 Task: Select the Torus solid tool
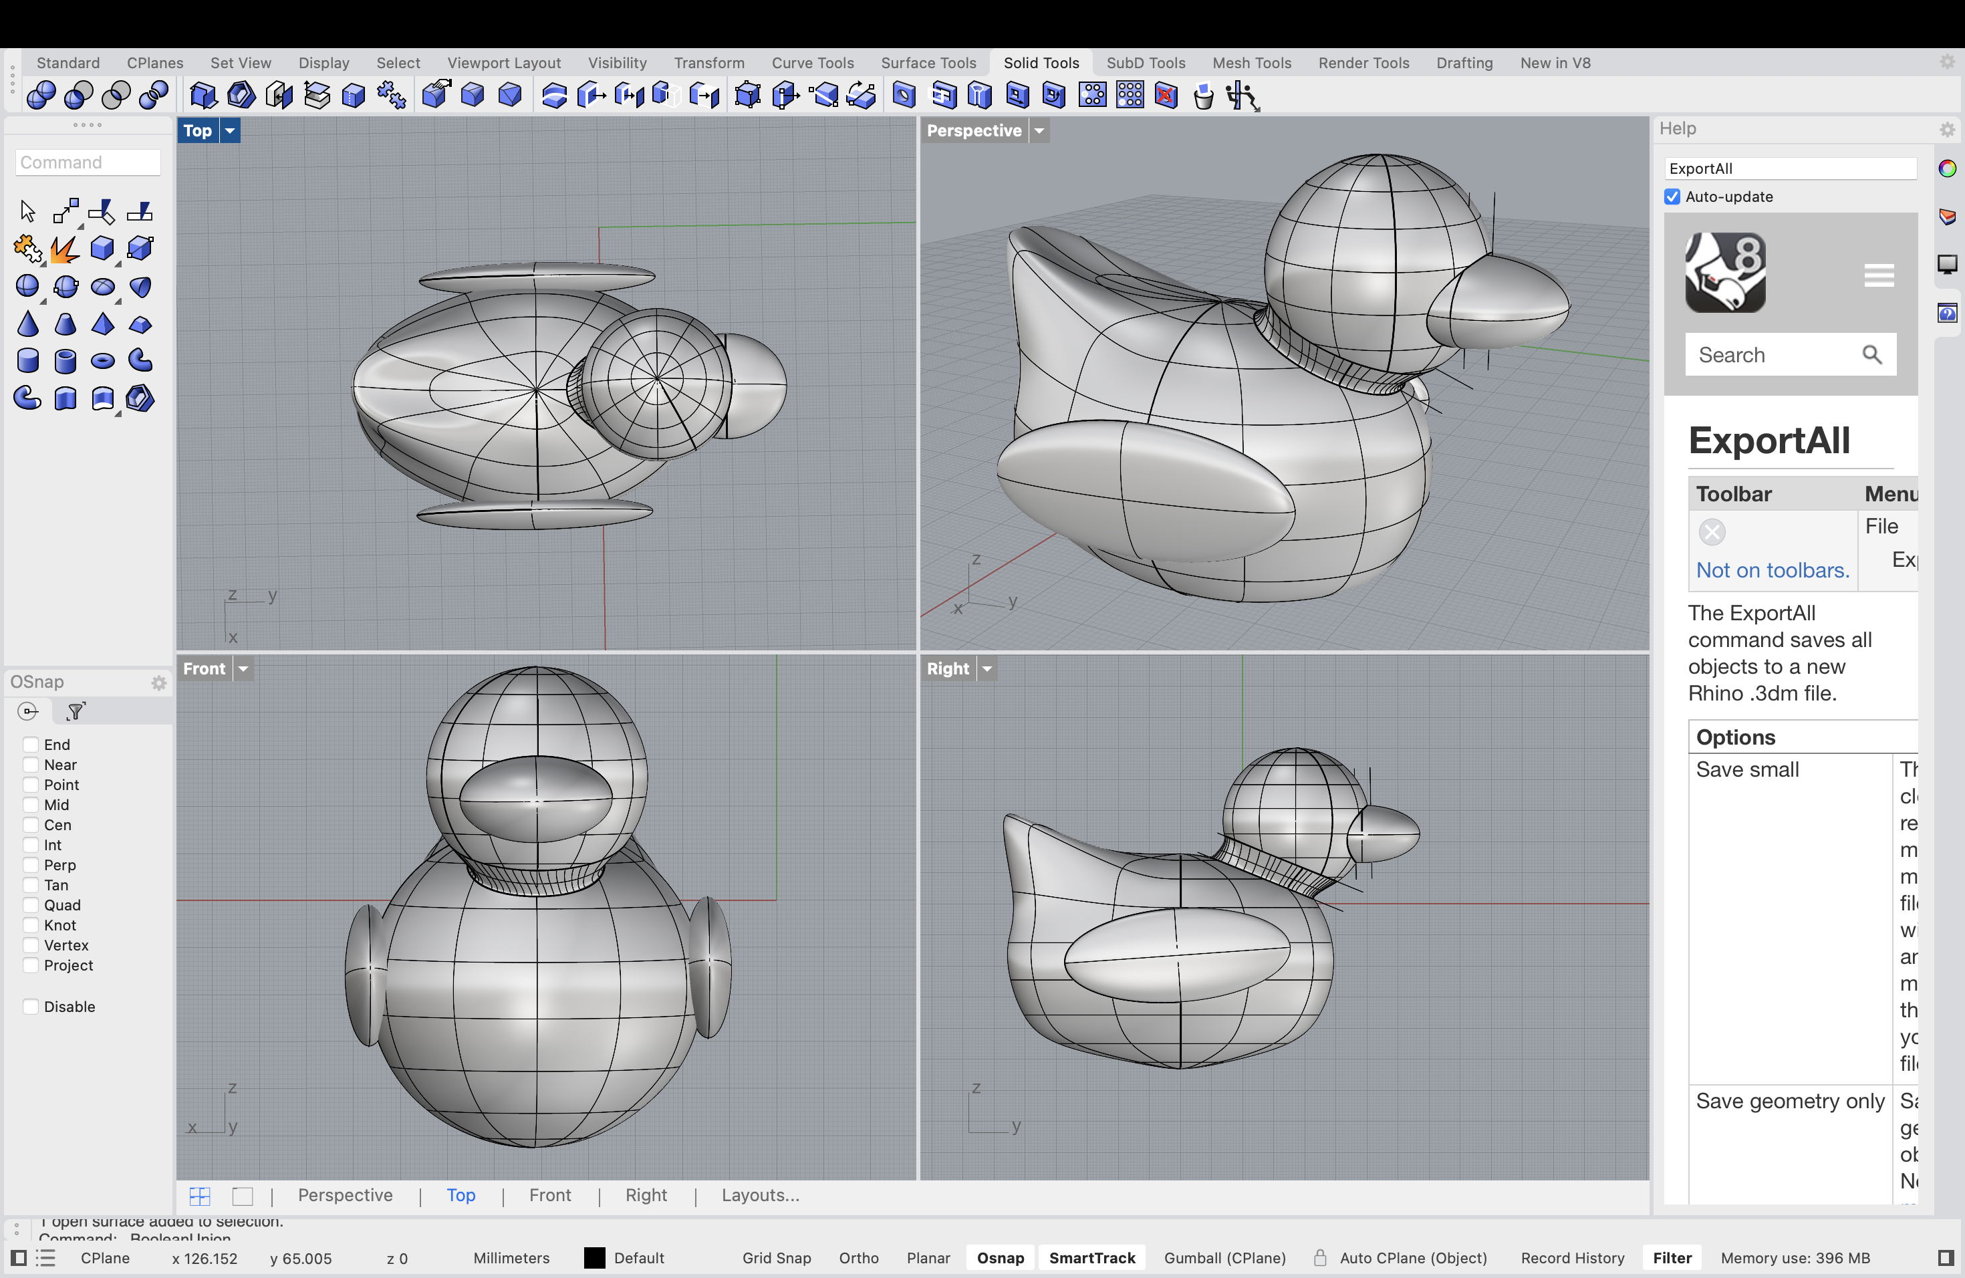point(102,362)
